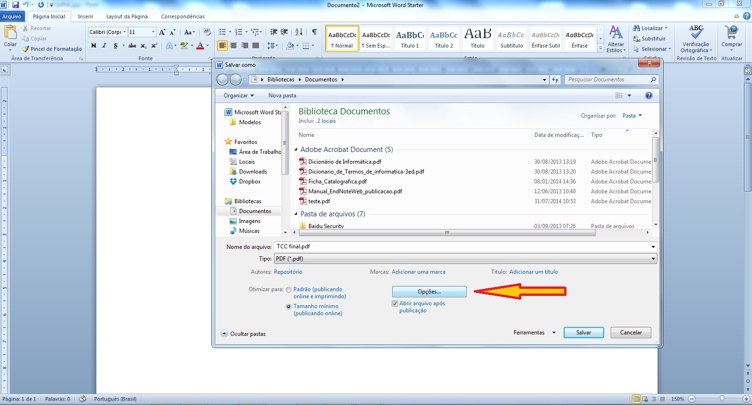Open font size dropdown
Viewport: 752px width, 405px height.
154,32
